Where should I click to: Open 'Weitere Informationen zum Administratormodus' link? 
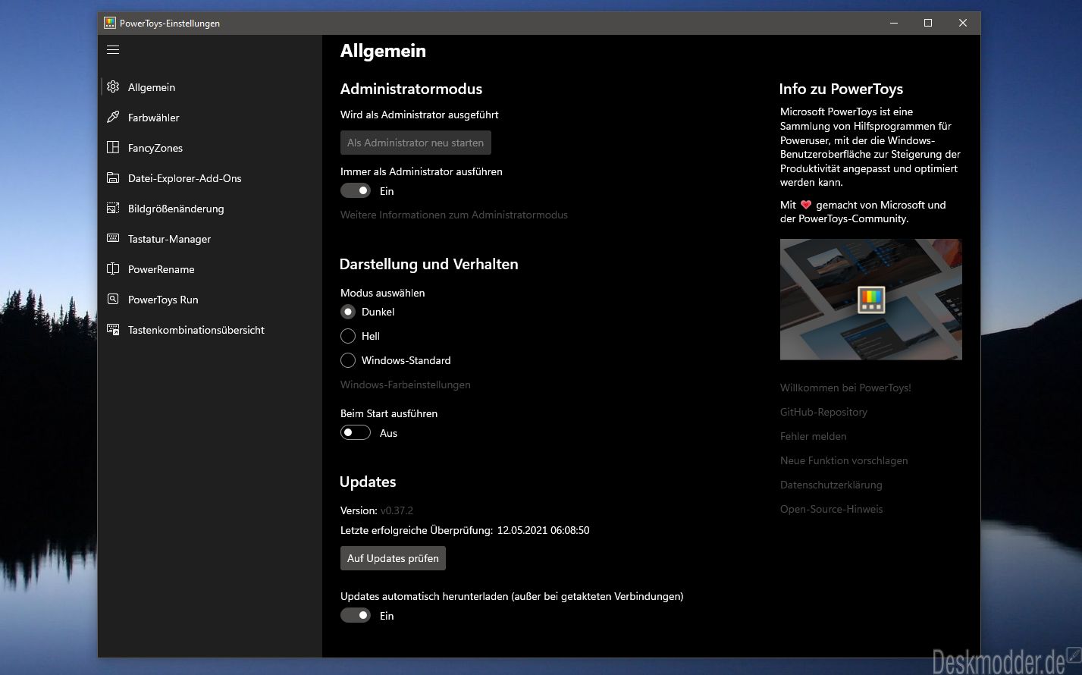click(x=454, y=215)
